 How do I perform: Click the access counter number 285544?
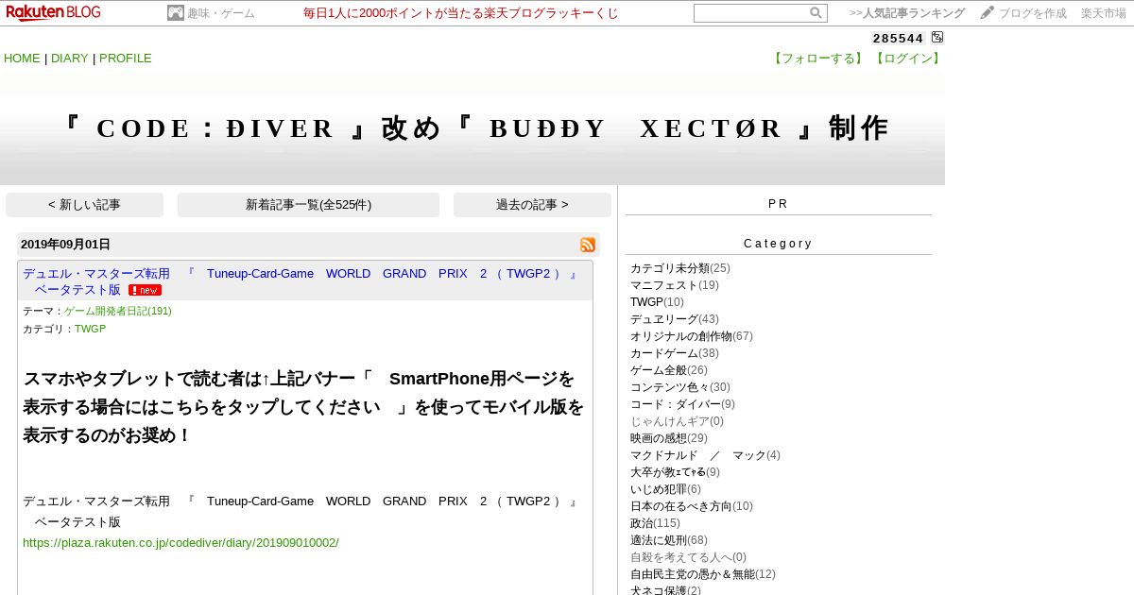click(899, 38)
